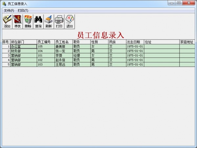Close the 员工信息录入 window
Screen dimensions: 197x148
(189, 3)
